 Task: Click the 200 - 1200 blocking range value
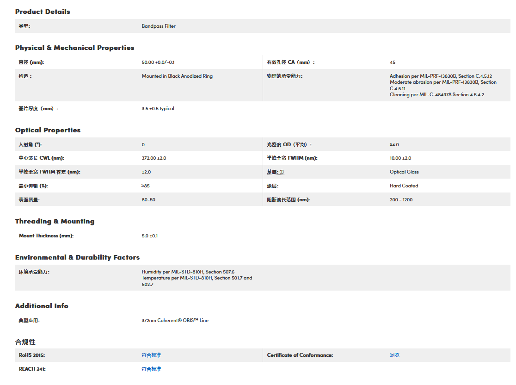[x=401, y=200]
